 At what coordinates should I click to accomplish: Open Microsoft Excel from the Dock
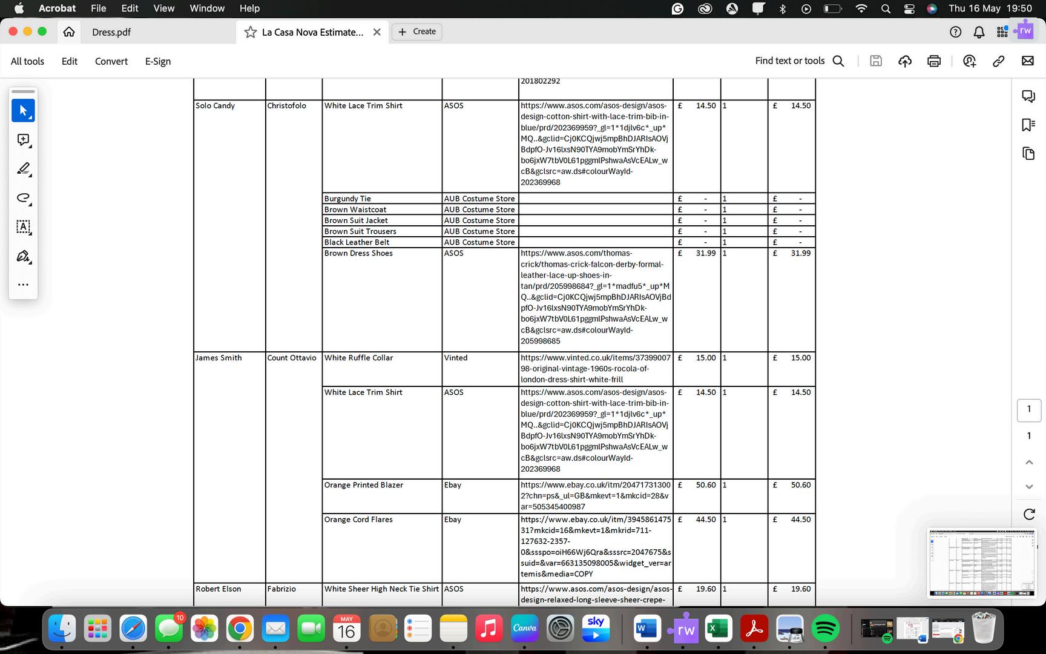click(718, 629)
